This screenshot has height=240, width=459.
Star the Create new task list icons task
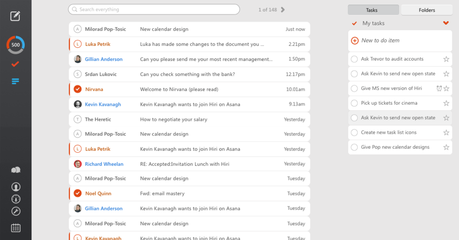(x=446, y=132)
